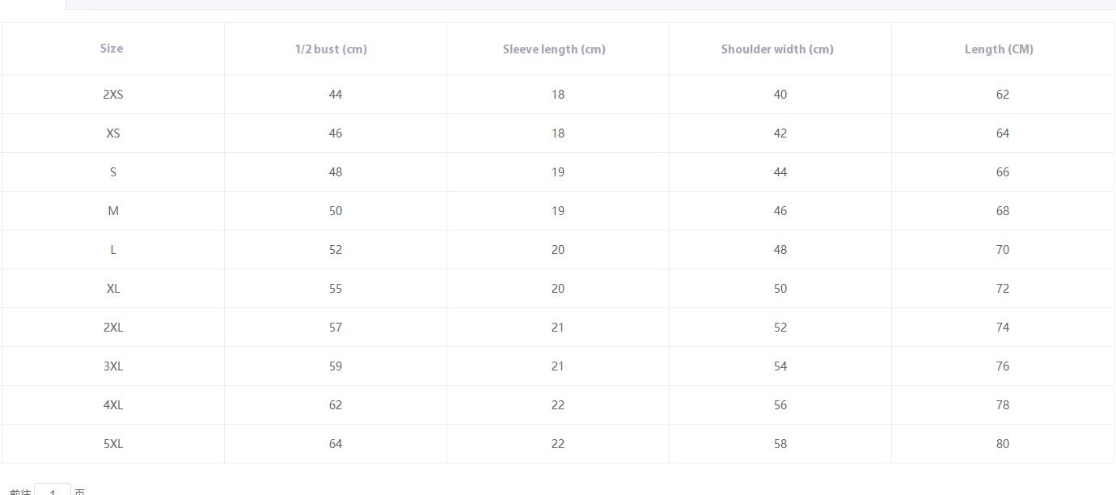
Task: Select the 2XS size row label
Action: click(113, 95)
